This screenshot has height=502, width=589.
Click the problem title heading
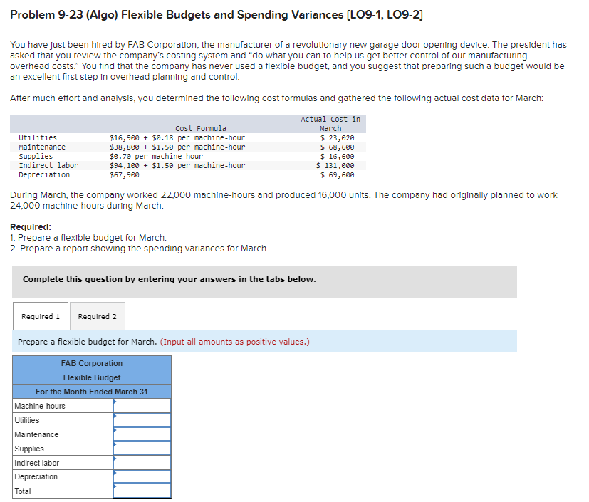coord(217,15)
